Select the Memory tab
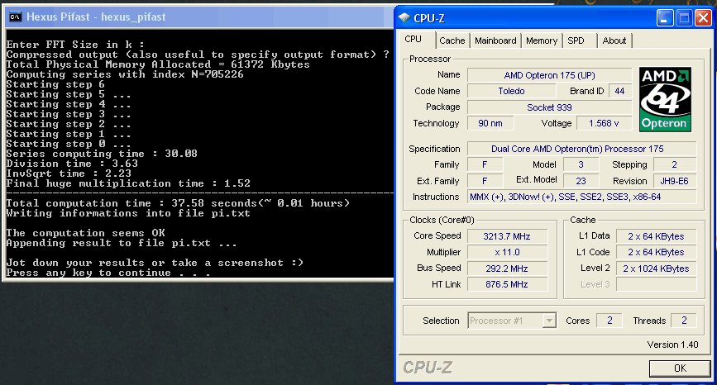717x385 pixels. click(542, 40)
